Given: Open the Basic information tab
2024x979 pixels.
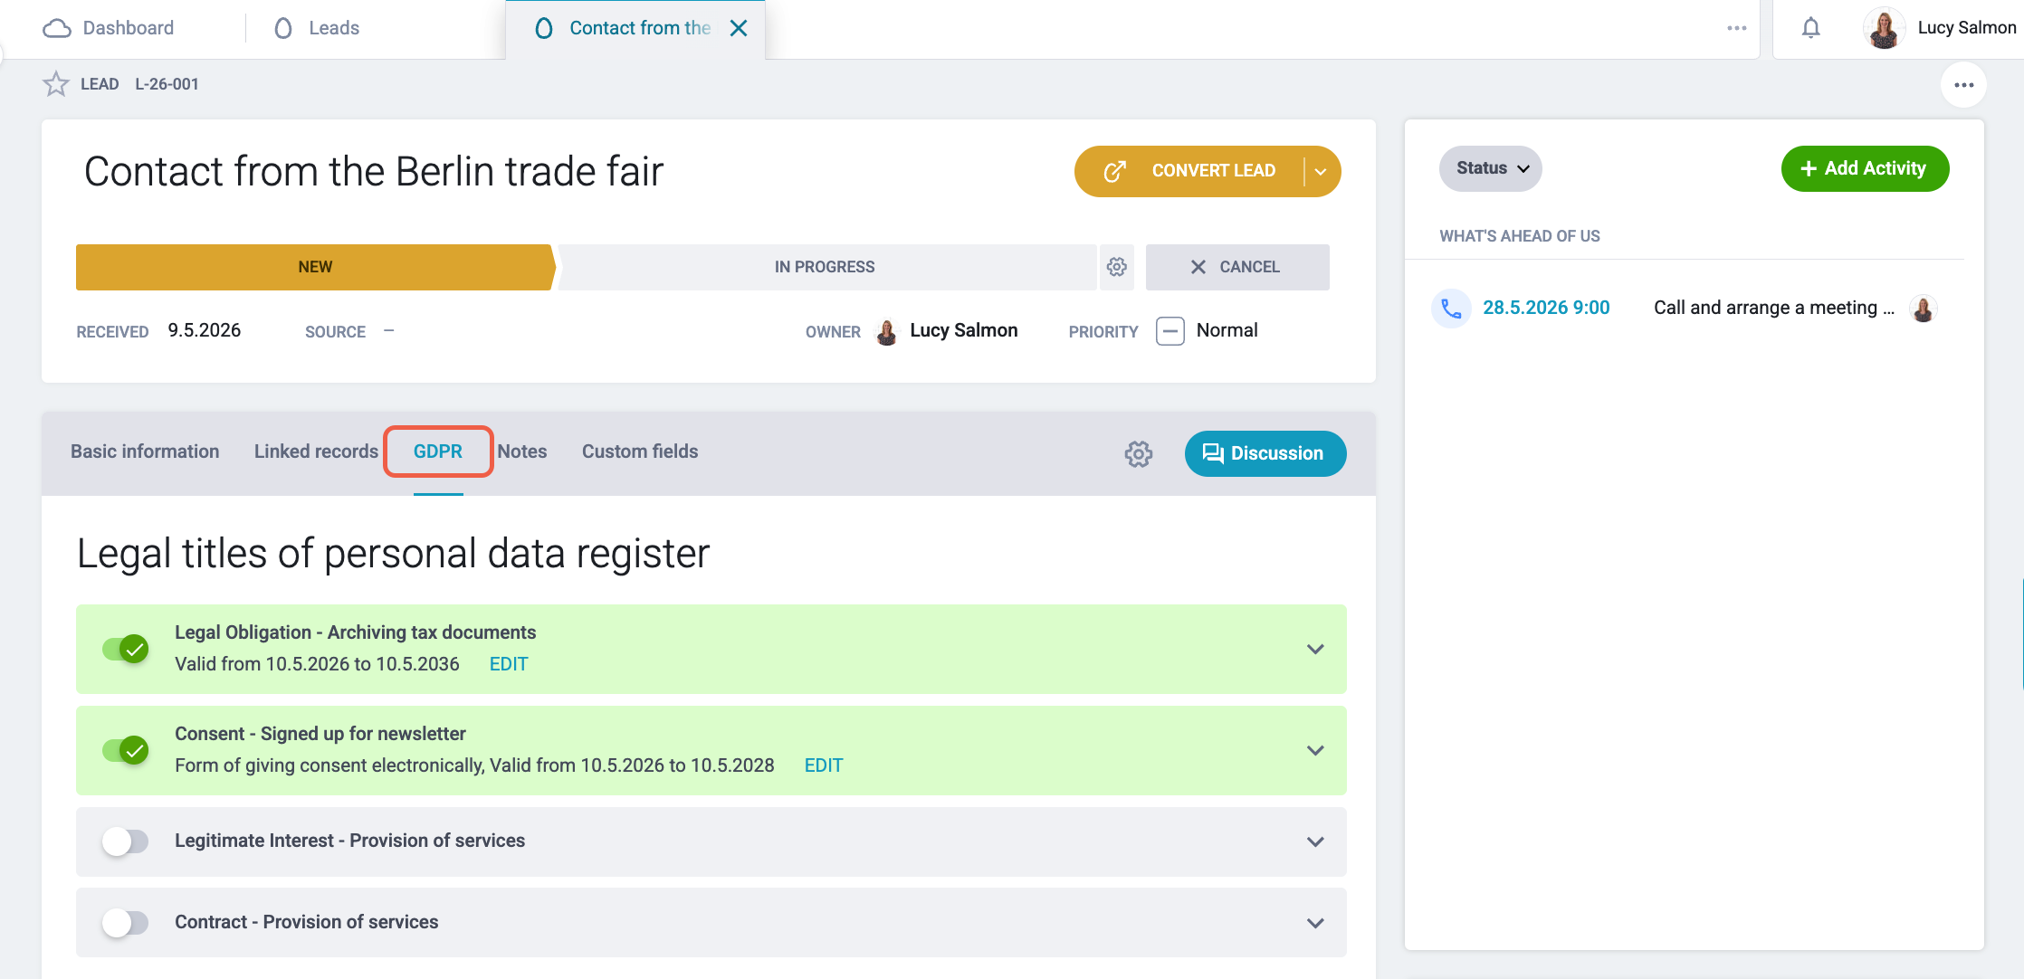Looking at the screenshot, I should (145, 451).
